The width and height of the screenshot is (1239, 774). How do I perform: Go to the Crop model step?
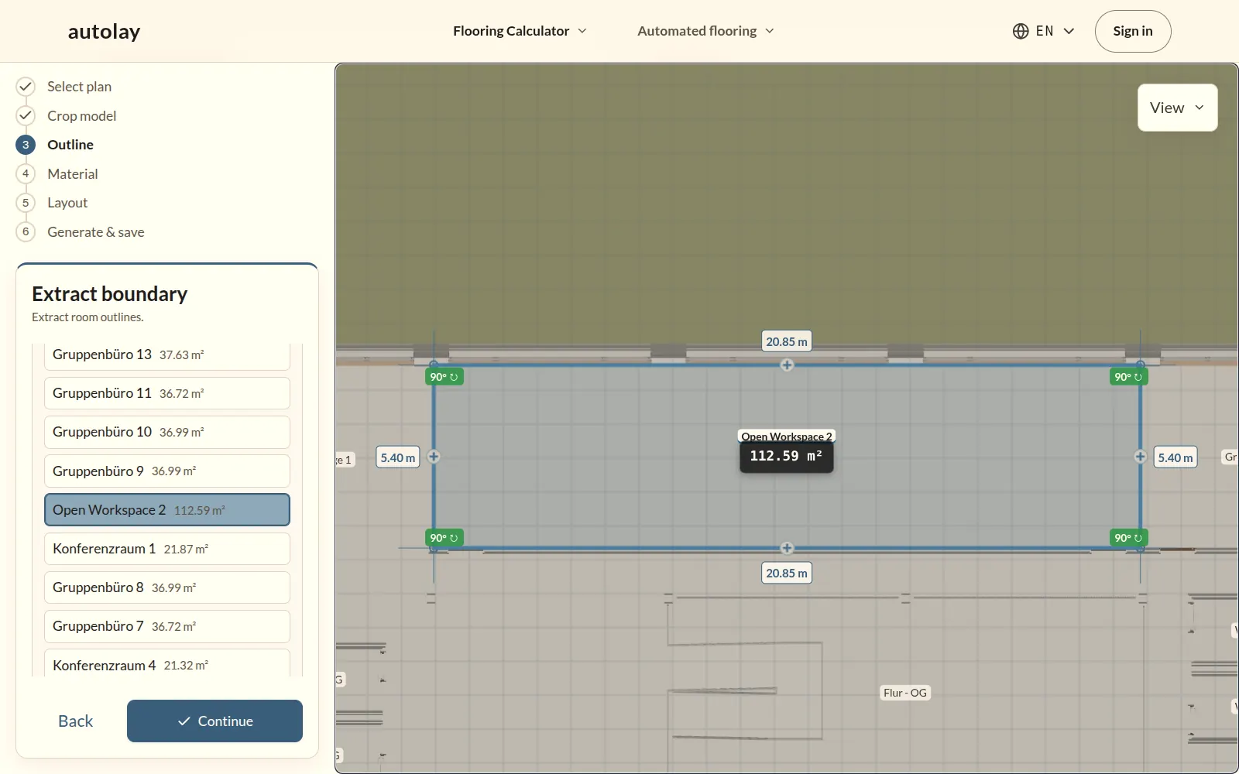(x=81, y=115)
